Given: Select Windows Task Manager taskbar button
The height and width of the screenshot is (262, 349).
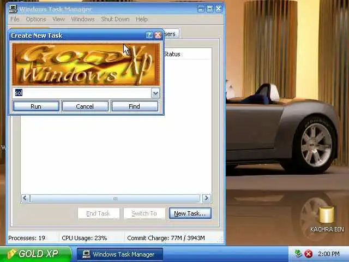Looking at the screenshot, I should click(120, 254).
